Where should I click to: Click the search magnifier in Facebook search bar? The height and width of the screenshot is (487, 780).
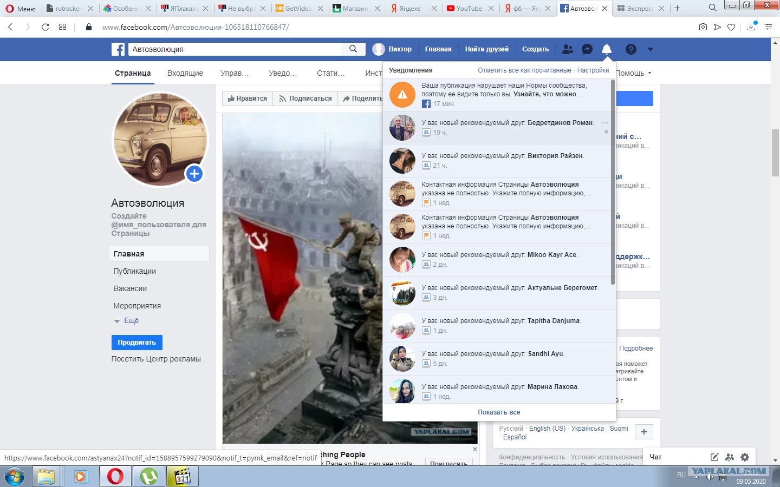point(353,49)
